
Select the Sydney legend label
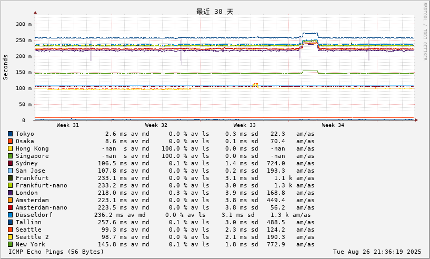pos(27,164)
